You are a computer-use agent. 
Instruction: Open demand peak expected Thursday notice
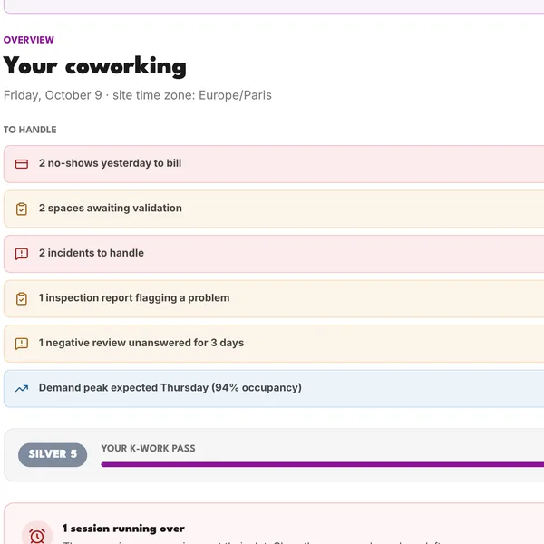click(274, 389)
